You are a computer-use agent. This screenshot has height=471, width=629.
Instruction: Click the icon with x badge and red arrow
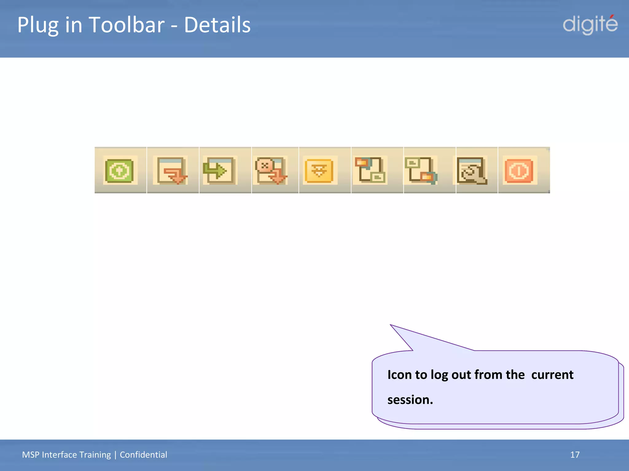271,170
